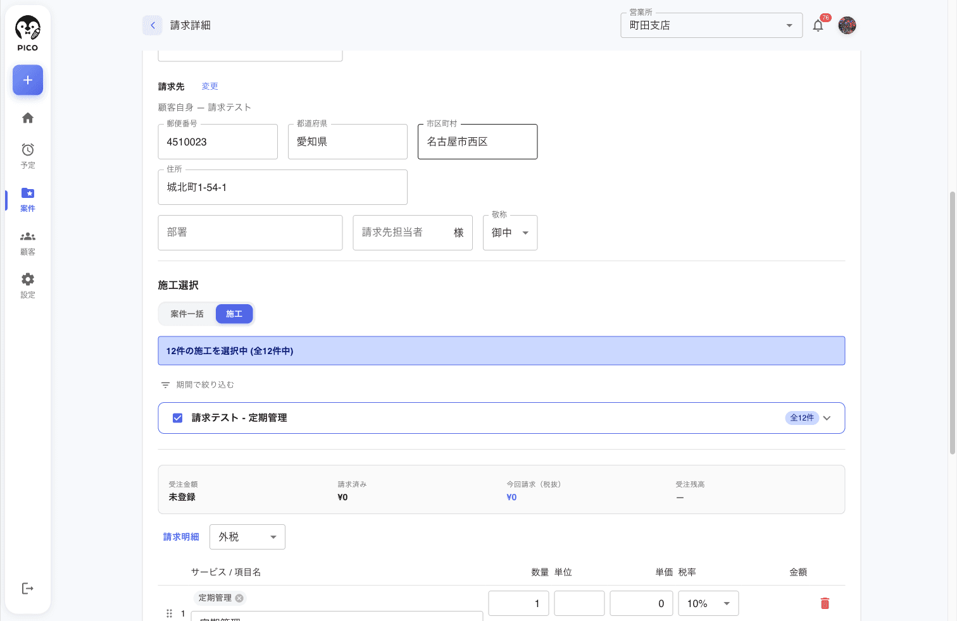Click the 受注残高 label
The image size is (957, 621).
(x=690, y=484)
